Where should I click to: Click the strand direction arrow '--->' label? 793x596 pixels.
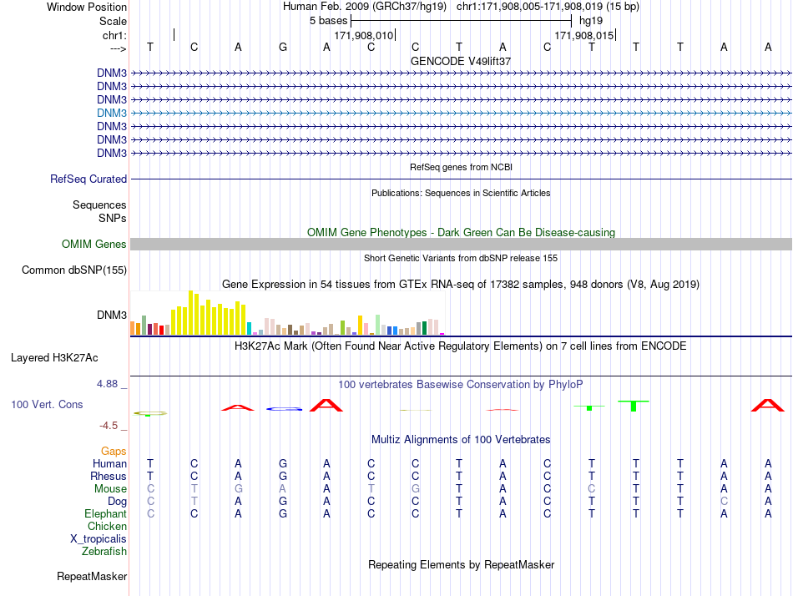click(x=119, y=48)
